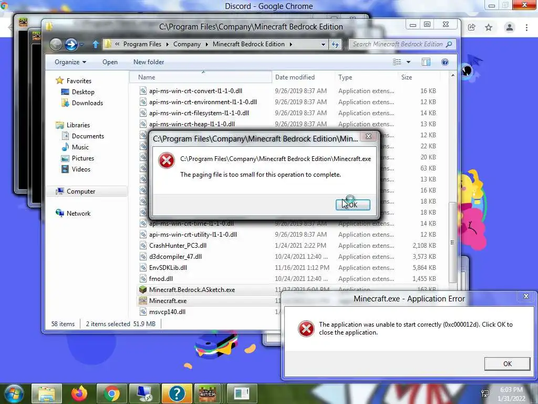
Task: Open the help question mark taskbar icon
Action: [177, 393]
